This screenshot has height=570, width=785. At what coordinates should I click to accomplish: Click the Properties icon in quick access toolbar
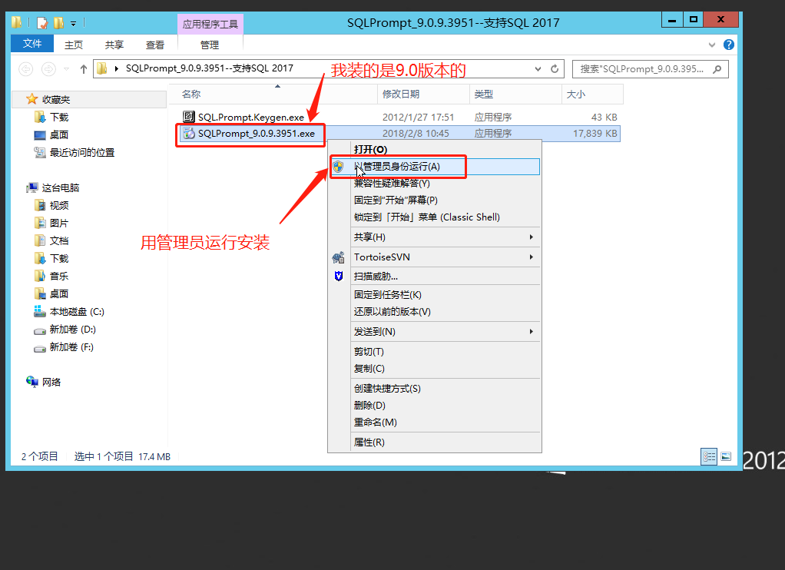pyautogui.click(x=42, y=22)
